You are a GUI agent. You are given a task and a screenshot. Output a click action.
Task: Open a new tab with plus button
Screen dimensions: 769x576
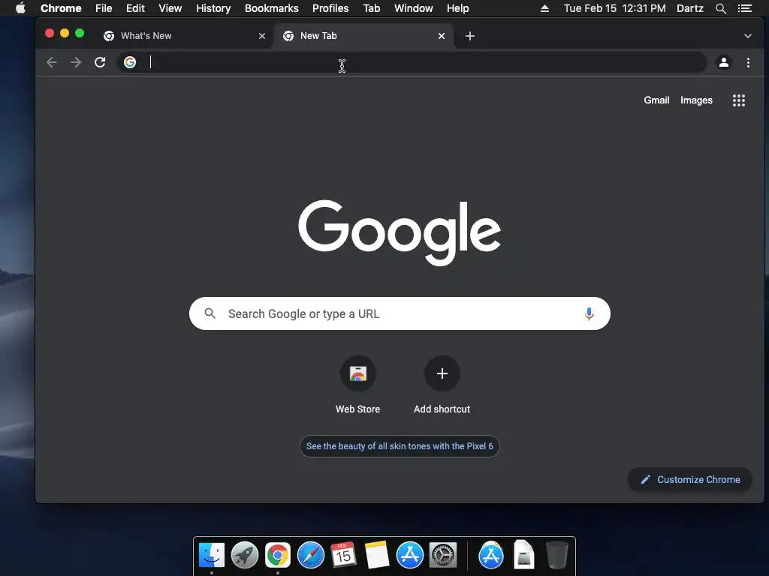(x=470, y=36)
